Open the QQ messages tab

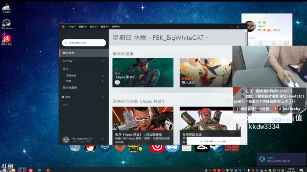(248, 43)
